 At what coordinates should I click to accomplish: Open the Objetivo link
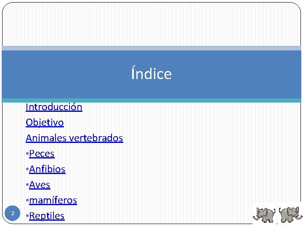[x=45, y=122]
